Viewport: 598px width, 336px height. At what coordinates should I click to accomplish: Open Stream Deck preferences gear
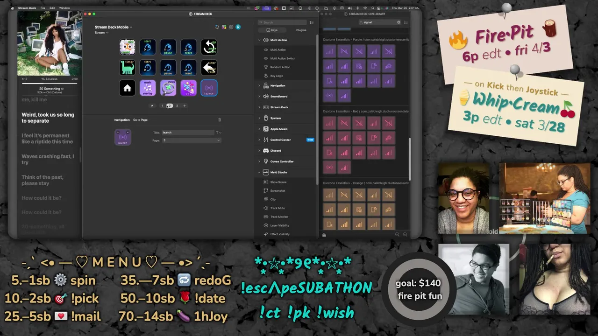coord(231,27)
